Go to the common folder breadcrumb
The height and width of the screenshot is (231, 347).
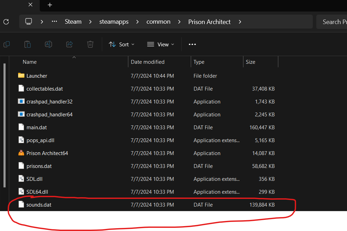(x=158, y=22)
